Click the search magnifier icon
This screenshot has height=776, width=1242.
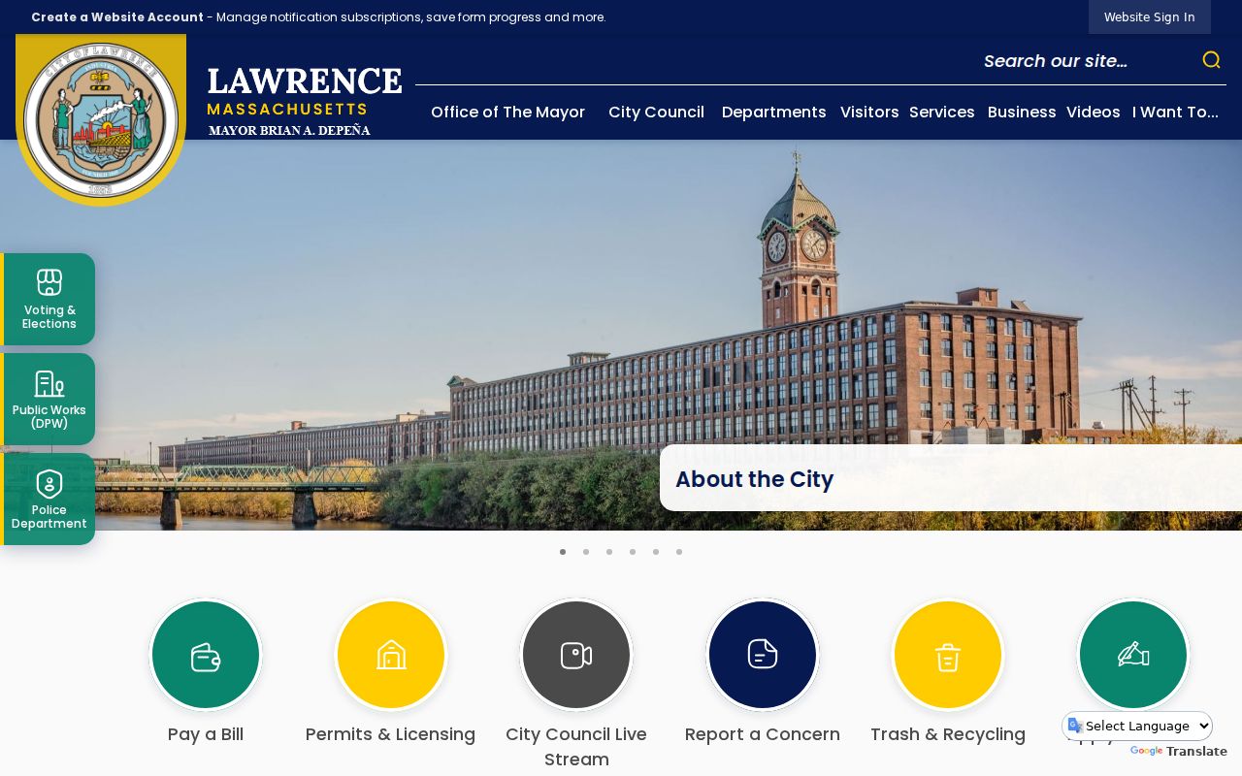click(x=1211, y=60)
